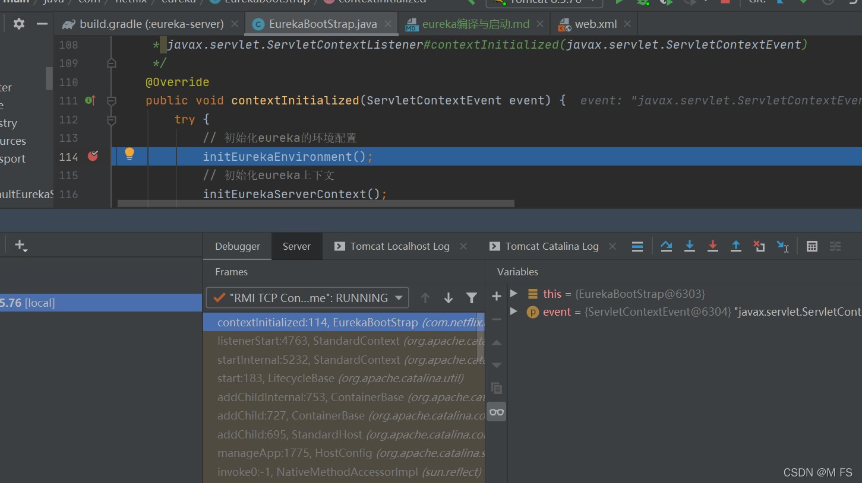This screenshot has width=862, height=483.
Task: Toggle the Show Watches glasses icon
Action: (x=497, y=412)
